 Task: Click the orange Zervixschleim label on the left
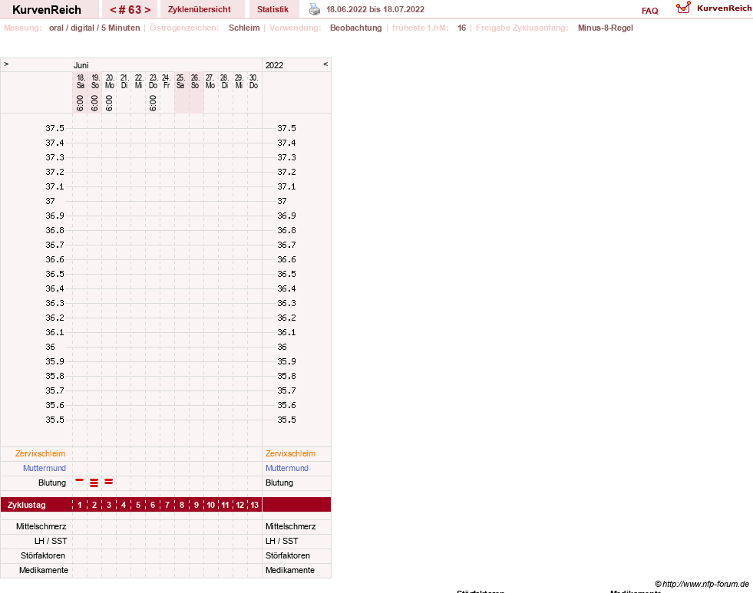41,453
